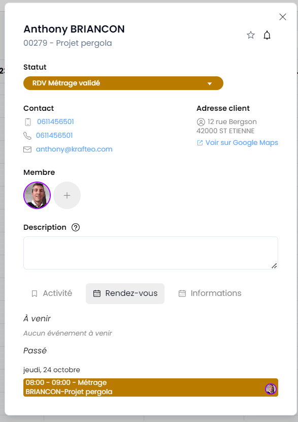Image resolution: width=298 pixels, height=422 pixels.
Task: Open notifications via the bell icon
Action: 267,35
